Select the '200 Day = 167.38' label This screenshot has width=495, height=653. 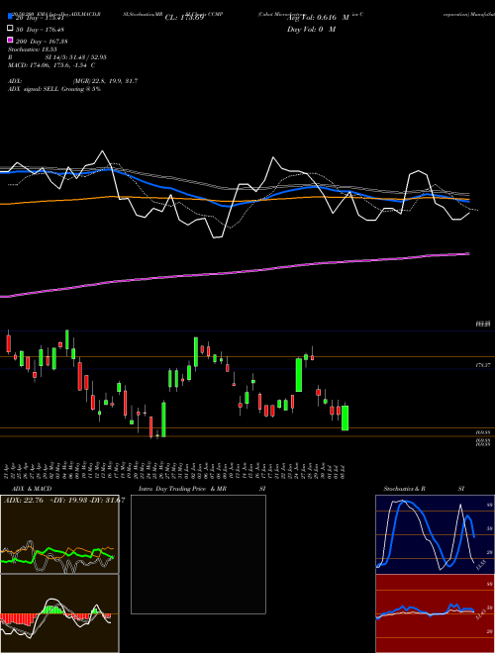[x=42, y=41]
